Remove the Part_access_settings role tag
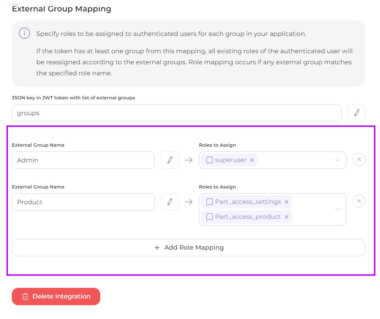Viewport: 380px width, 319px height. (x=286, y=202)
